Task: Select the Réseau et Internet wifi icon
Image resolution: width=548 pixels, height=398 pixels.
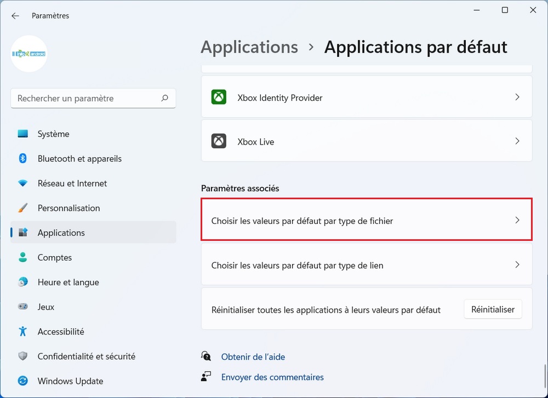Action: 22,183
